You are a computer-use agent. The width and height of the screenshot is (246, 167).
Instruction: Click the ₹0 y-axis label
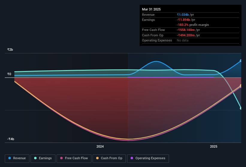[x=9, y=74]
